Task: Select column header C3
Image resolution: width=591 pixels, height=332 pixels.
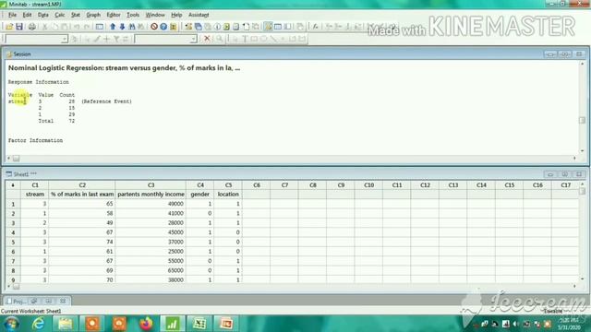Action: pyautogui.click(x=151, y=184)
